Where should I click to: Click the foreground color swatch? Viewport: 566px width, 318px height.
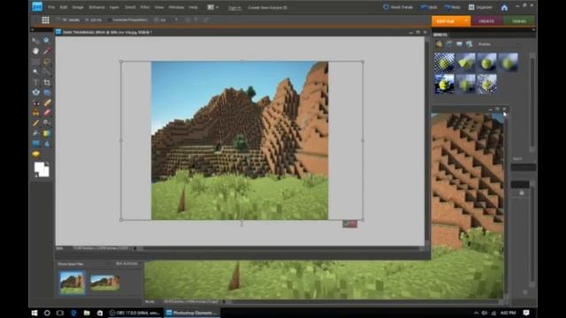pos(39,167)
